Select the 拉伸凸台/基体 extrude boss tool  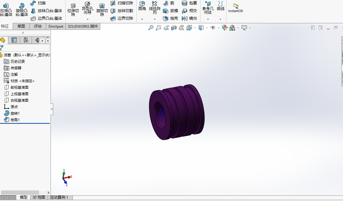click(x=6, y=10)
